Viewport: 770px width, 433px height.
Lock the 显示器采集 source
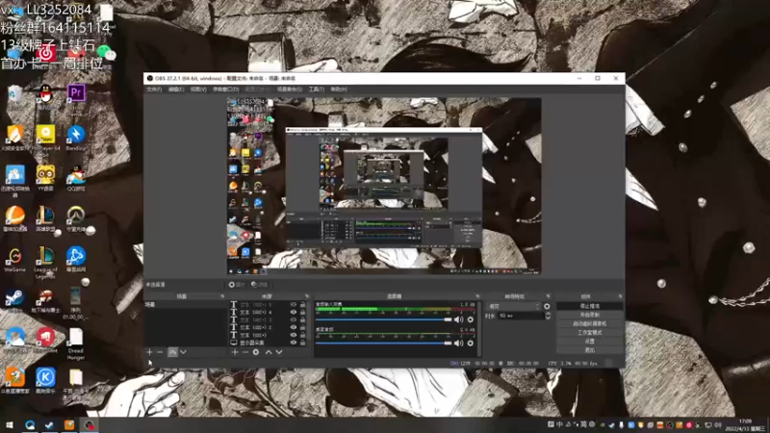302,343
